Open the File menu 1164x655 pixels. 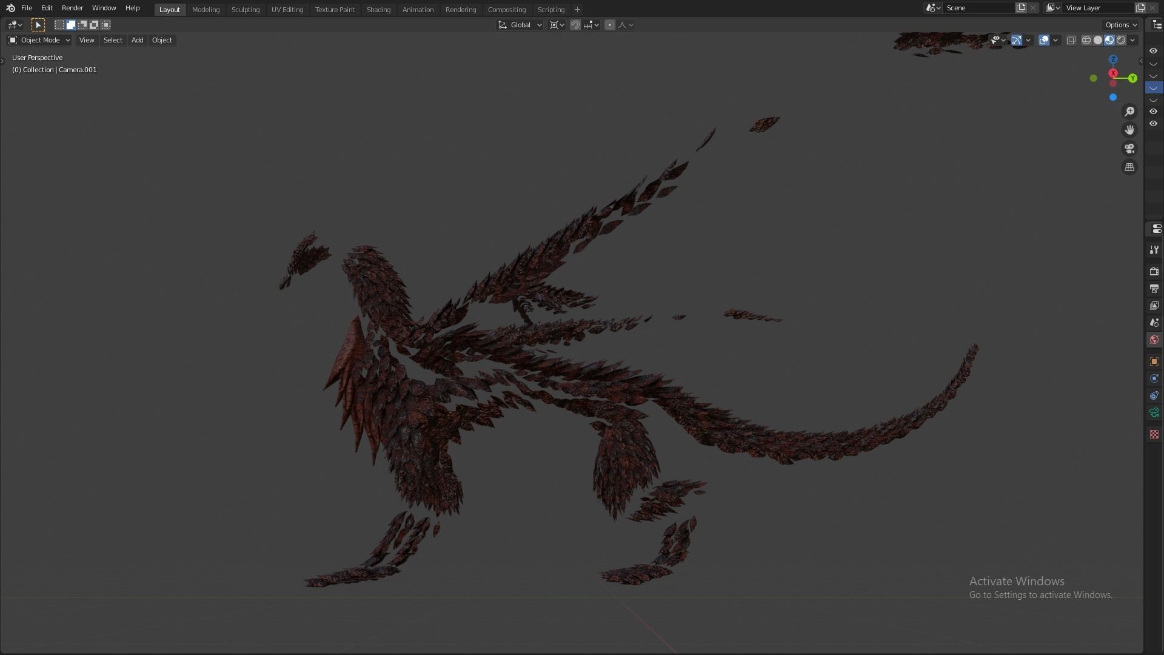tap(27, 8)
